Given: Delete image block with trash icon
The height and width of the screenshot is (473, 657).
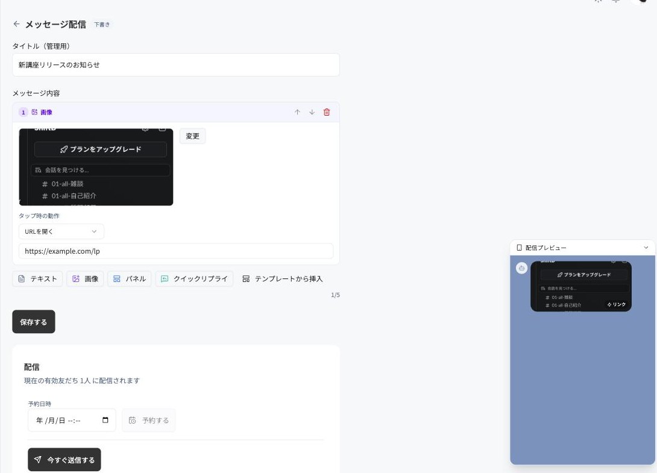Looking at the screenshot, I should point(327,112).
